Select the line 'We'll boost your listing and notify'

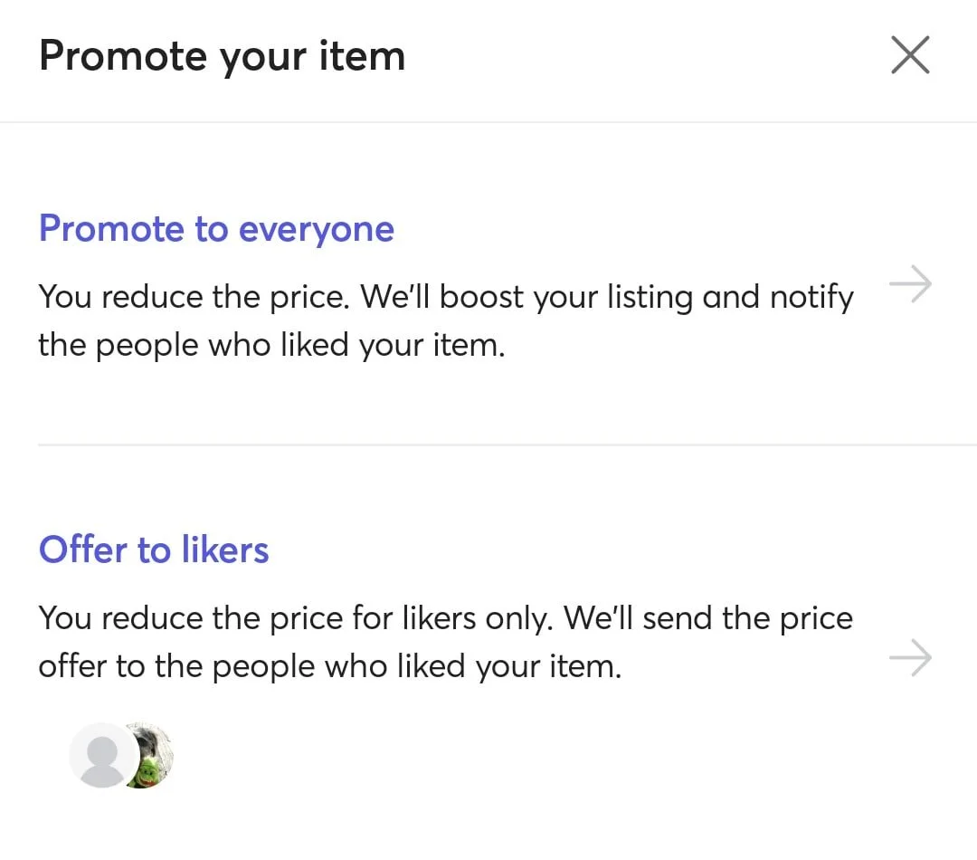[606, 298]
